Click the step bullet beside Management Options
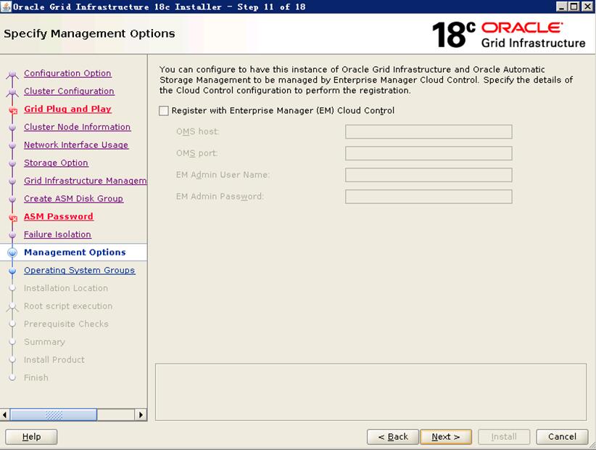This screenshot has width=596, height=450. [12, 252]
